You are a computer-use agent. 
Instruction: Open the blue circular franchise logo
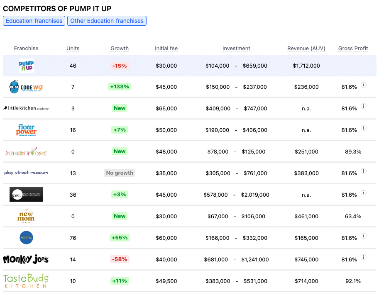pos(26,238)
